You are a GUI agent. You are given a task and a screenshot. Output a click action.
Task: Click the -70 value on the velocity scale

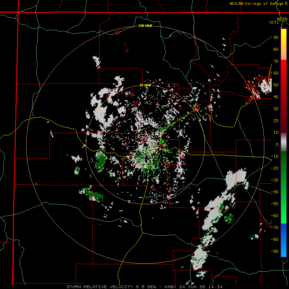275,228
